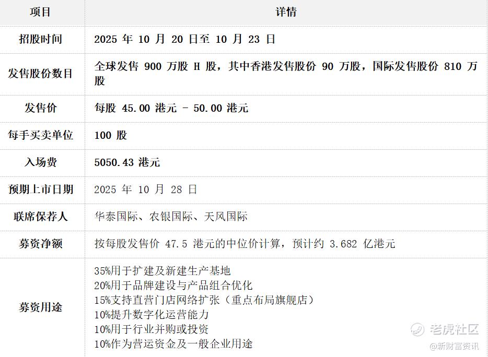Click the 详情 column header
488x357 pixels.
(x=286, y=12)
